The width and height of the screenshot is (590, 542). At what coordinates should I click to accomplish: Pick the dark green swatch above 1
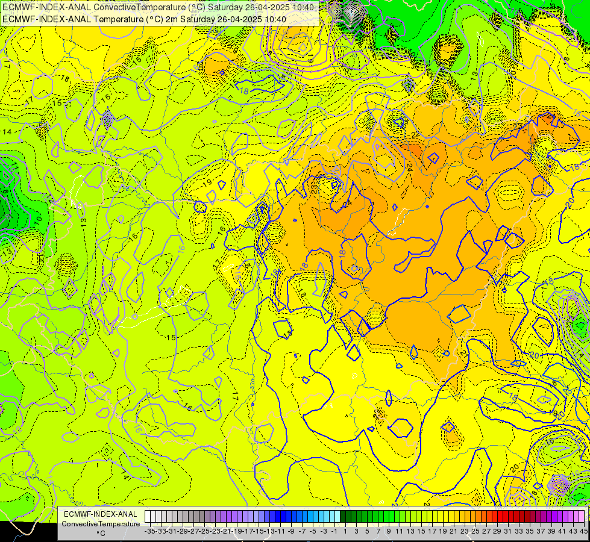pos(343,516)
